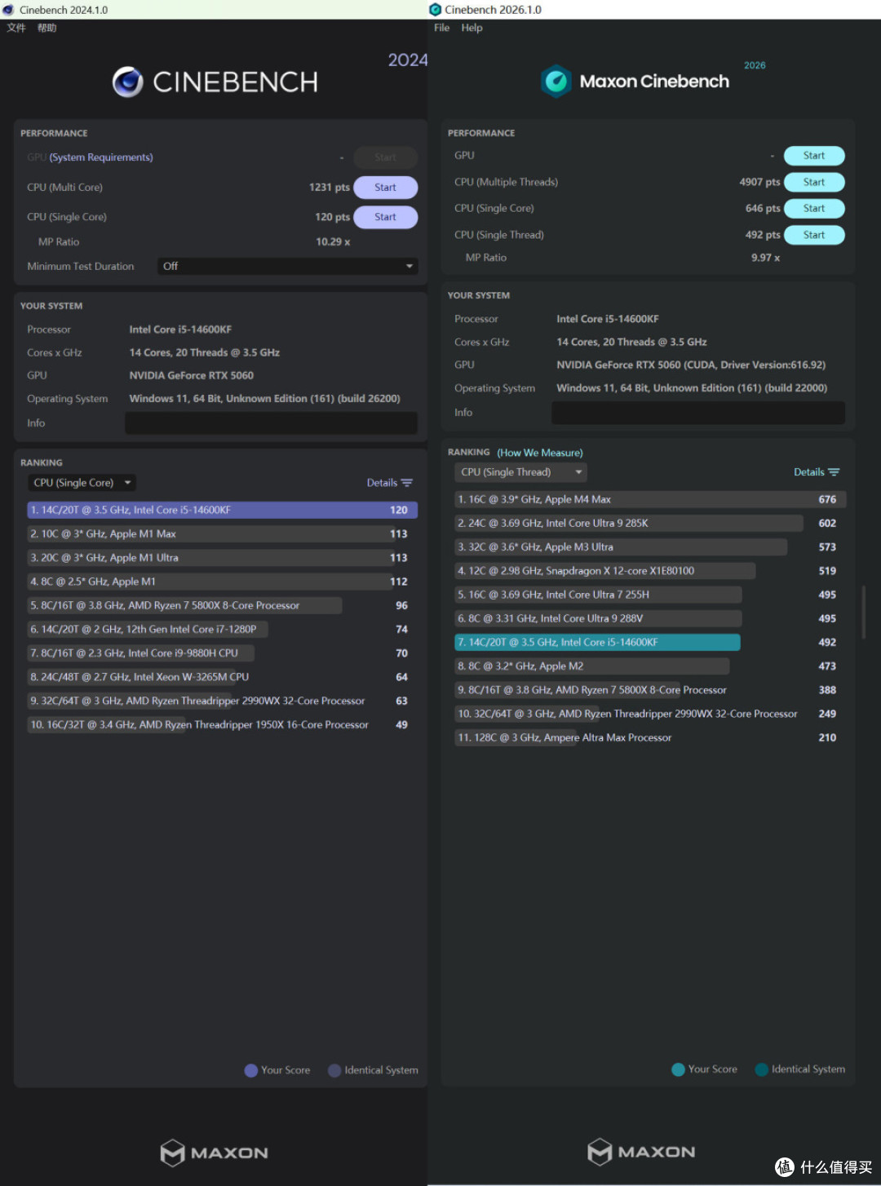Viewport: 881px width, 1186px height.
Task: Select Intel Xeon W-3265M ranking row
Action: point(223,677)
